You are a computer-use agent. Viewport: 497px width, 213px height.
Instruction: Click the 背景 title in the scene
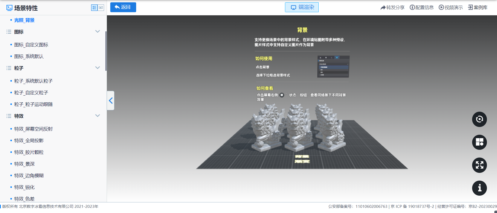point(302,30)
